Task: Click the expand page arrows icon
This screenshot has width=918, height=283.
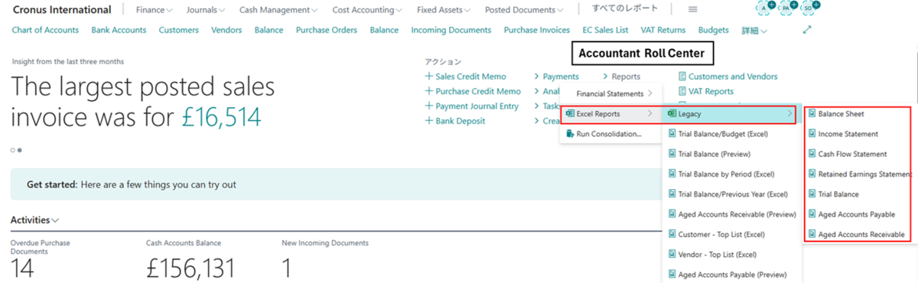Action: 808,30
